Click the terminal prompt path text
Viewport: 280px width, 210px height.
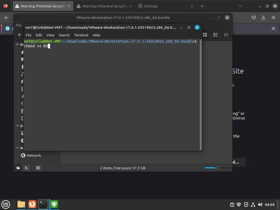129,42
